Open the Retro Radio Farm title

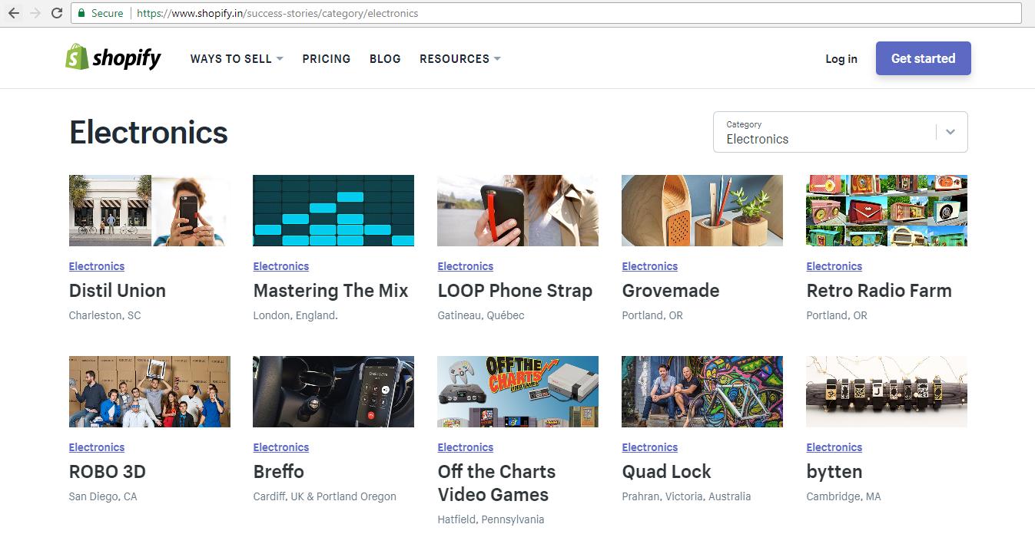point(879,291)
